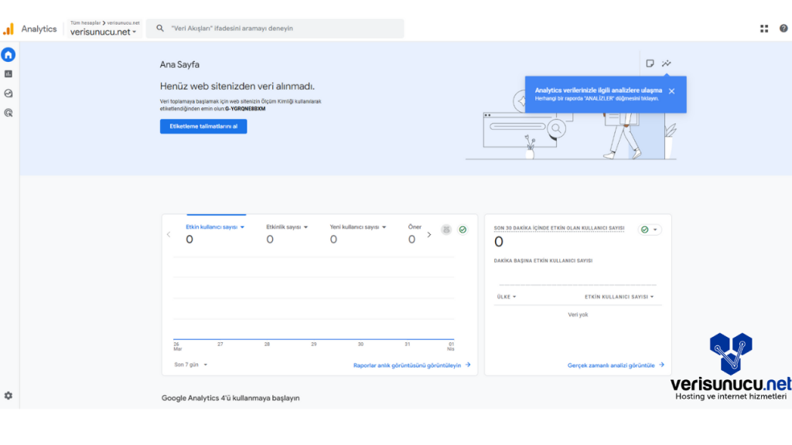The width and height of the screenshot is (792, 445).
Task: Open Etkinlik sayısı metric dropdown
Action: coord(287,227)
